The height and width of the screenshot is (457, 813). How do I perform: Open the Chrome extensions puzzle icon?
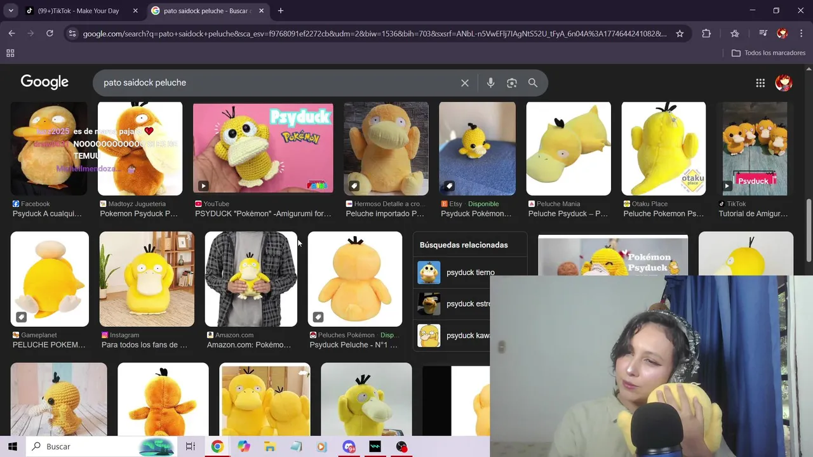click(x=706, y=33)
